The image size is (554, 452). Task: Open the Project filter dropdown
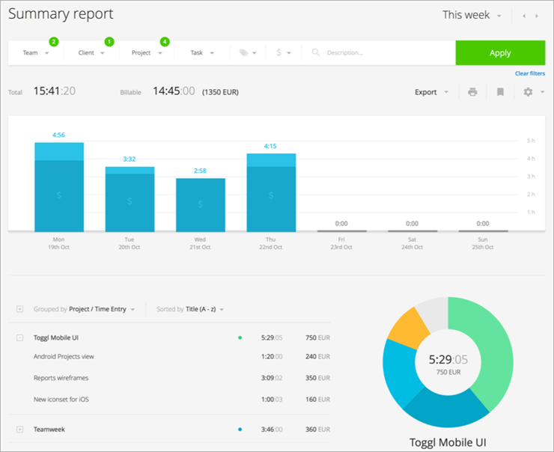coord(147,52)
